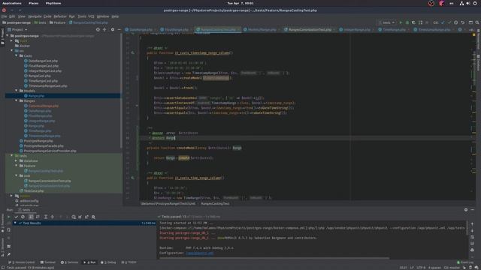Click collapse all icon in test results toolbar
Viewport: 481px width, 270px height.
click(x=53, y=217)
